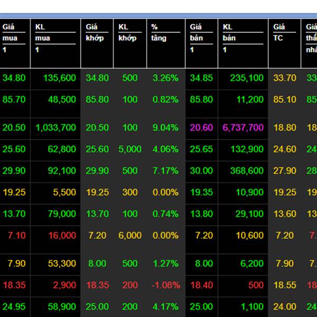Select the magenta 6,737,700 sell volume cell
Image resolution: width=317 pixels, height=317 pixels.
click(x=243, y=127)
